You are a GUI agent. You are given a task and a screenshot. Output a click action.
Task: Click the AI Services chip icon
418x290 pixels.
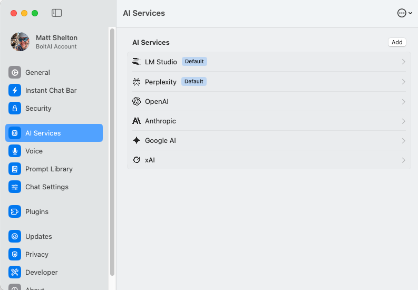15,133
